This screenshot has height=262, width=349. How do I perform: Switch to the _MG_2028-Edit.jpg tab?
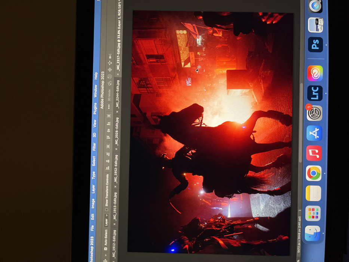pyautogui.click(x=117, y=131)
